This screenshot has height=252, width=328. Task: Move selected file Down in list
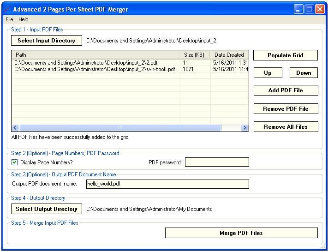click(304, 73)
